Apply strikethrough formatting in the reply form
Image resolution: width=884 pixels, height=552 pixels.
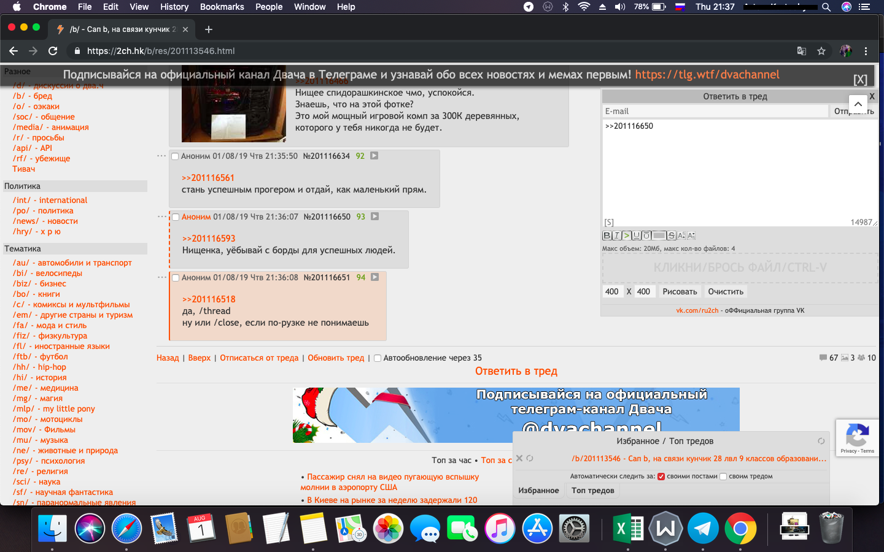click(671, 236)
